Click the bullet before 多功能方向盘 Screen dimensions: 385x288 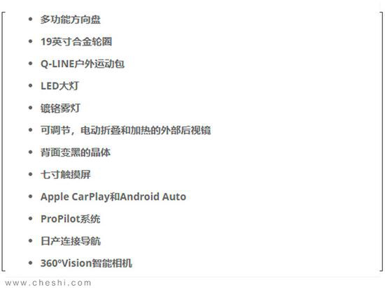[x=30, y=19]
